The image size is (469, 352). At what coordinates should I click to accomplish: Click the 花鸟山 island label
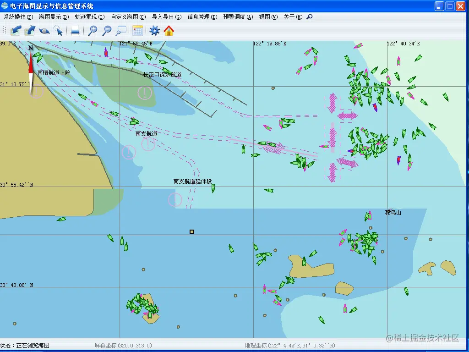pos(393,212)
